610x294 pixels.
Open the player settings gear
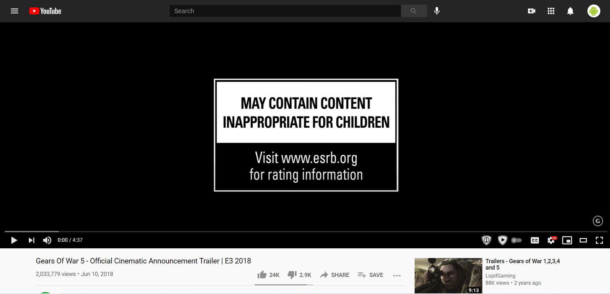click(x=551, y=240)
